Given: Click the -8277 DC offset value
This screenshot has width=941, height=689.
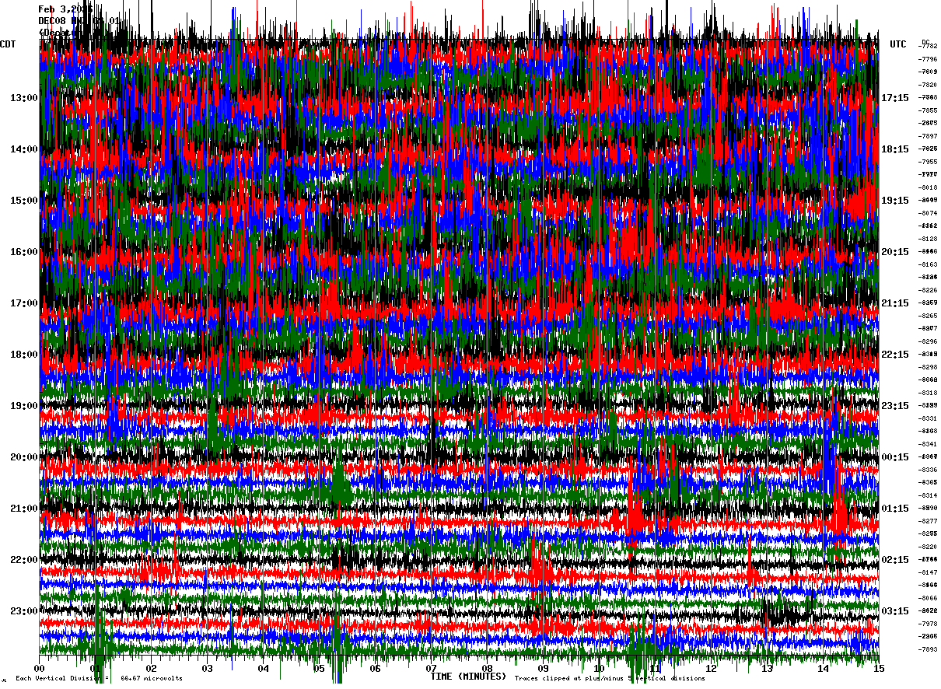Looking at the screenshot, I should (927, 521).
